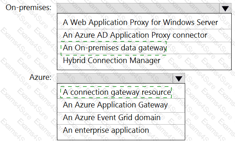Select A Web Application Proxy for Windows Server
This screenshot has height=141, width=235.
pyautogui.click(x=144, y=22)
